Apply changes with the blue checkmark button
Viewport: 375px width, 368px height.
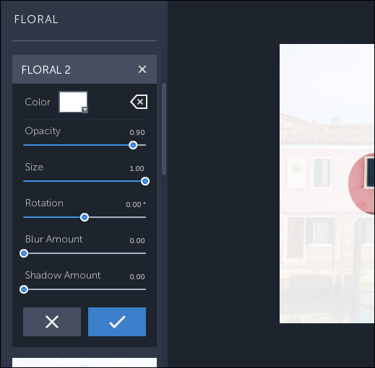coord(117,322)
